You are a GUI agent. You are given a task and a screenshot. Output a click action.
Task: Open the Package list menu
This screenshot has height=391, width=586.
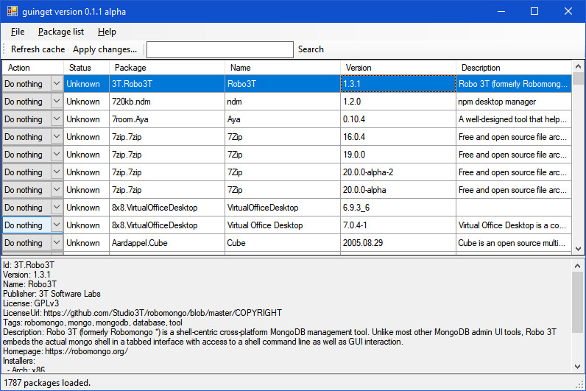[61, 32]
